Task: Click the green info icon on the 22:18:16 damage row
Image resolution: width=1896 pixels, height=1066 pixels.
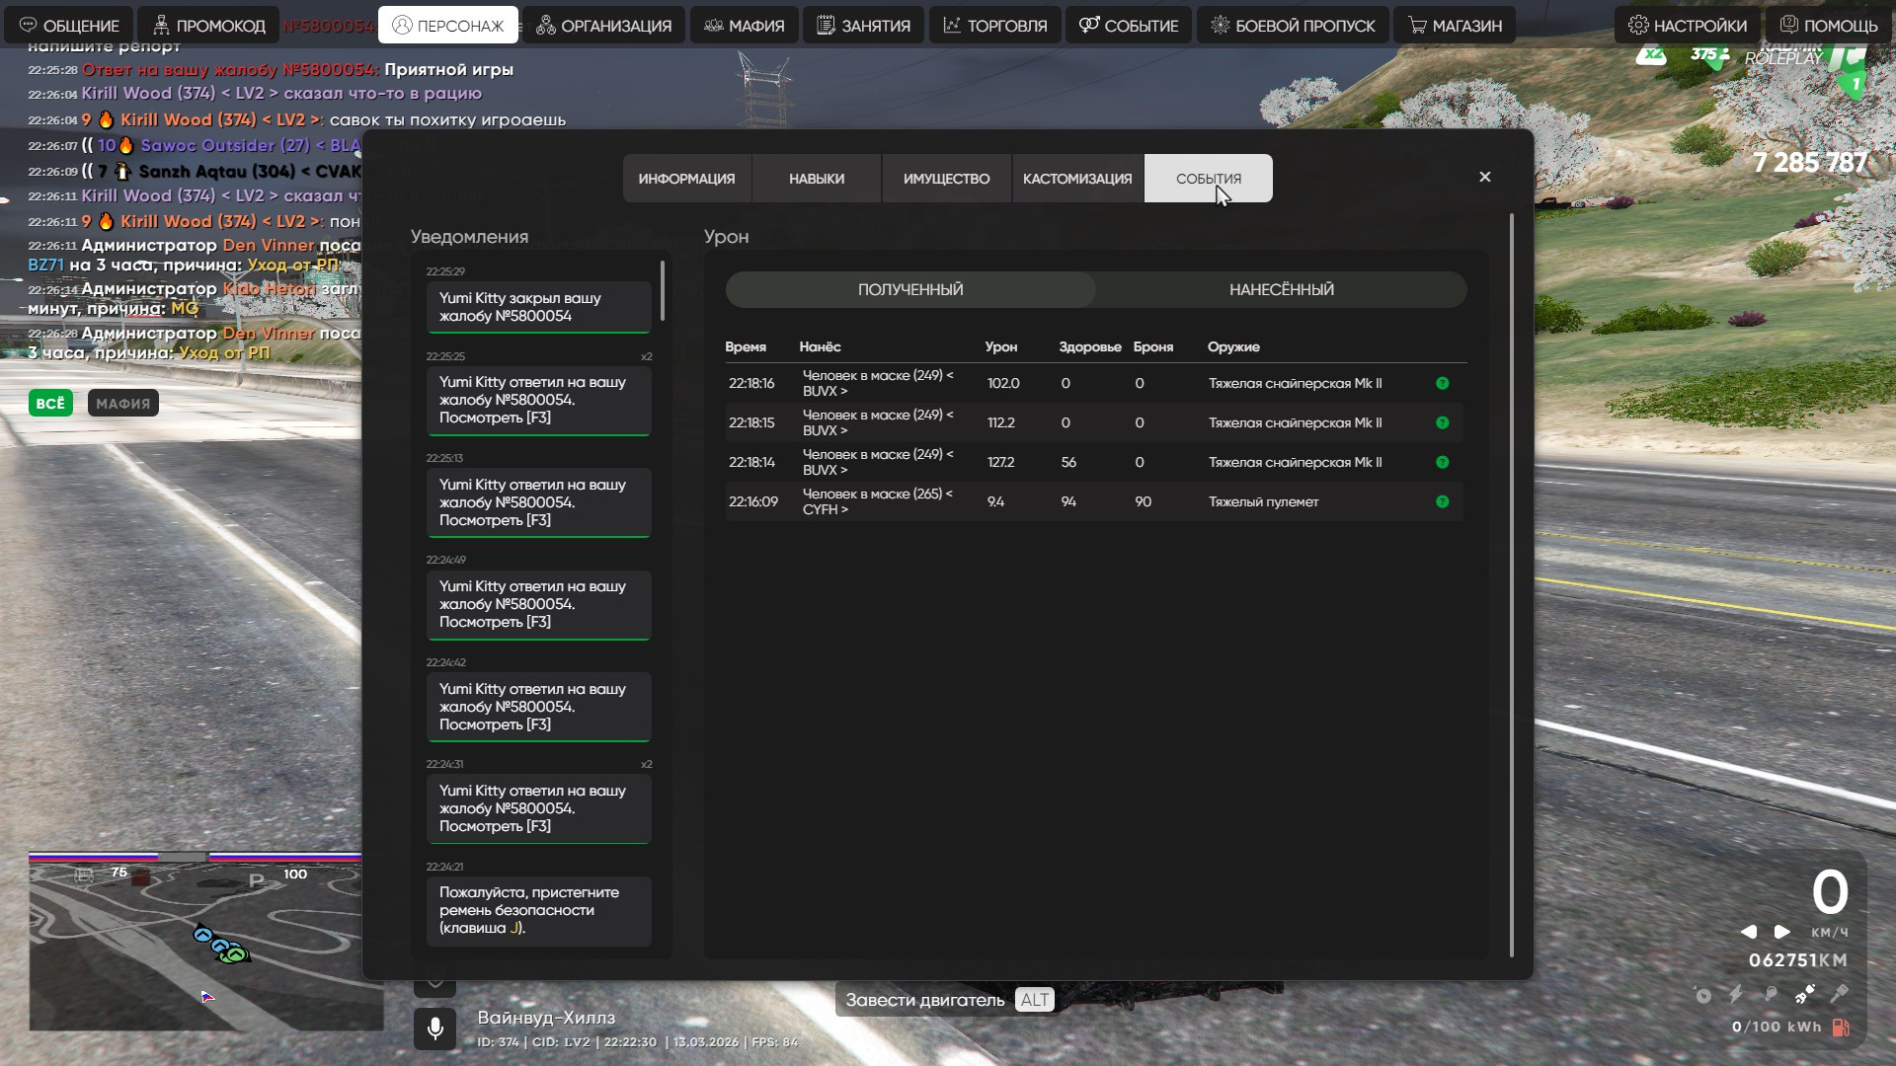Action: coord(1442,383)
